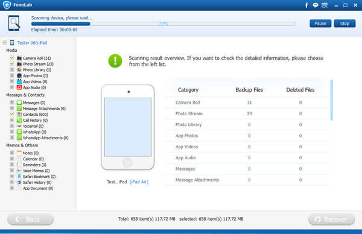362x234 pixels.
Task: Toggle the Call History checkbox
Action: pos(12,120)
